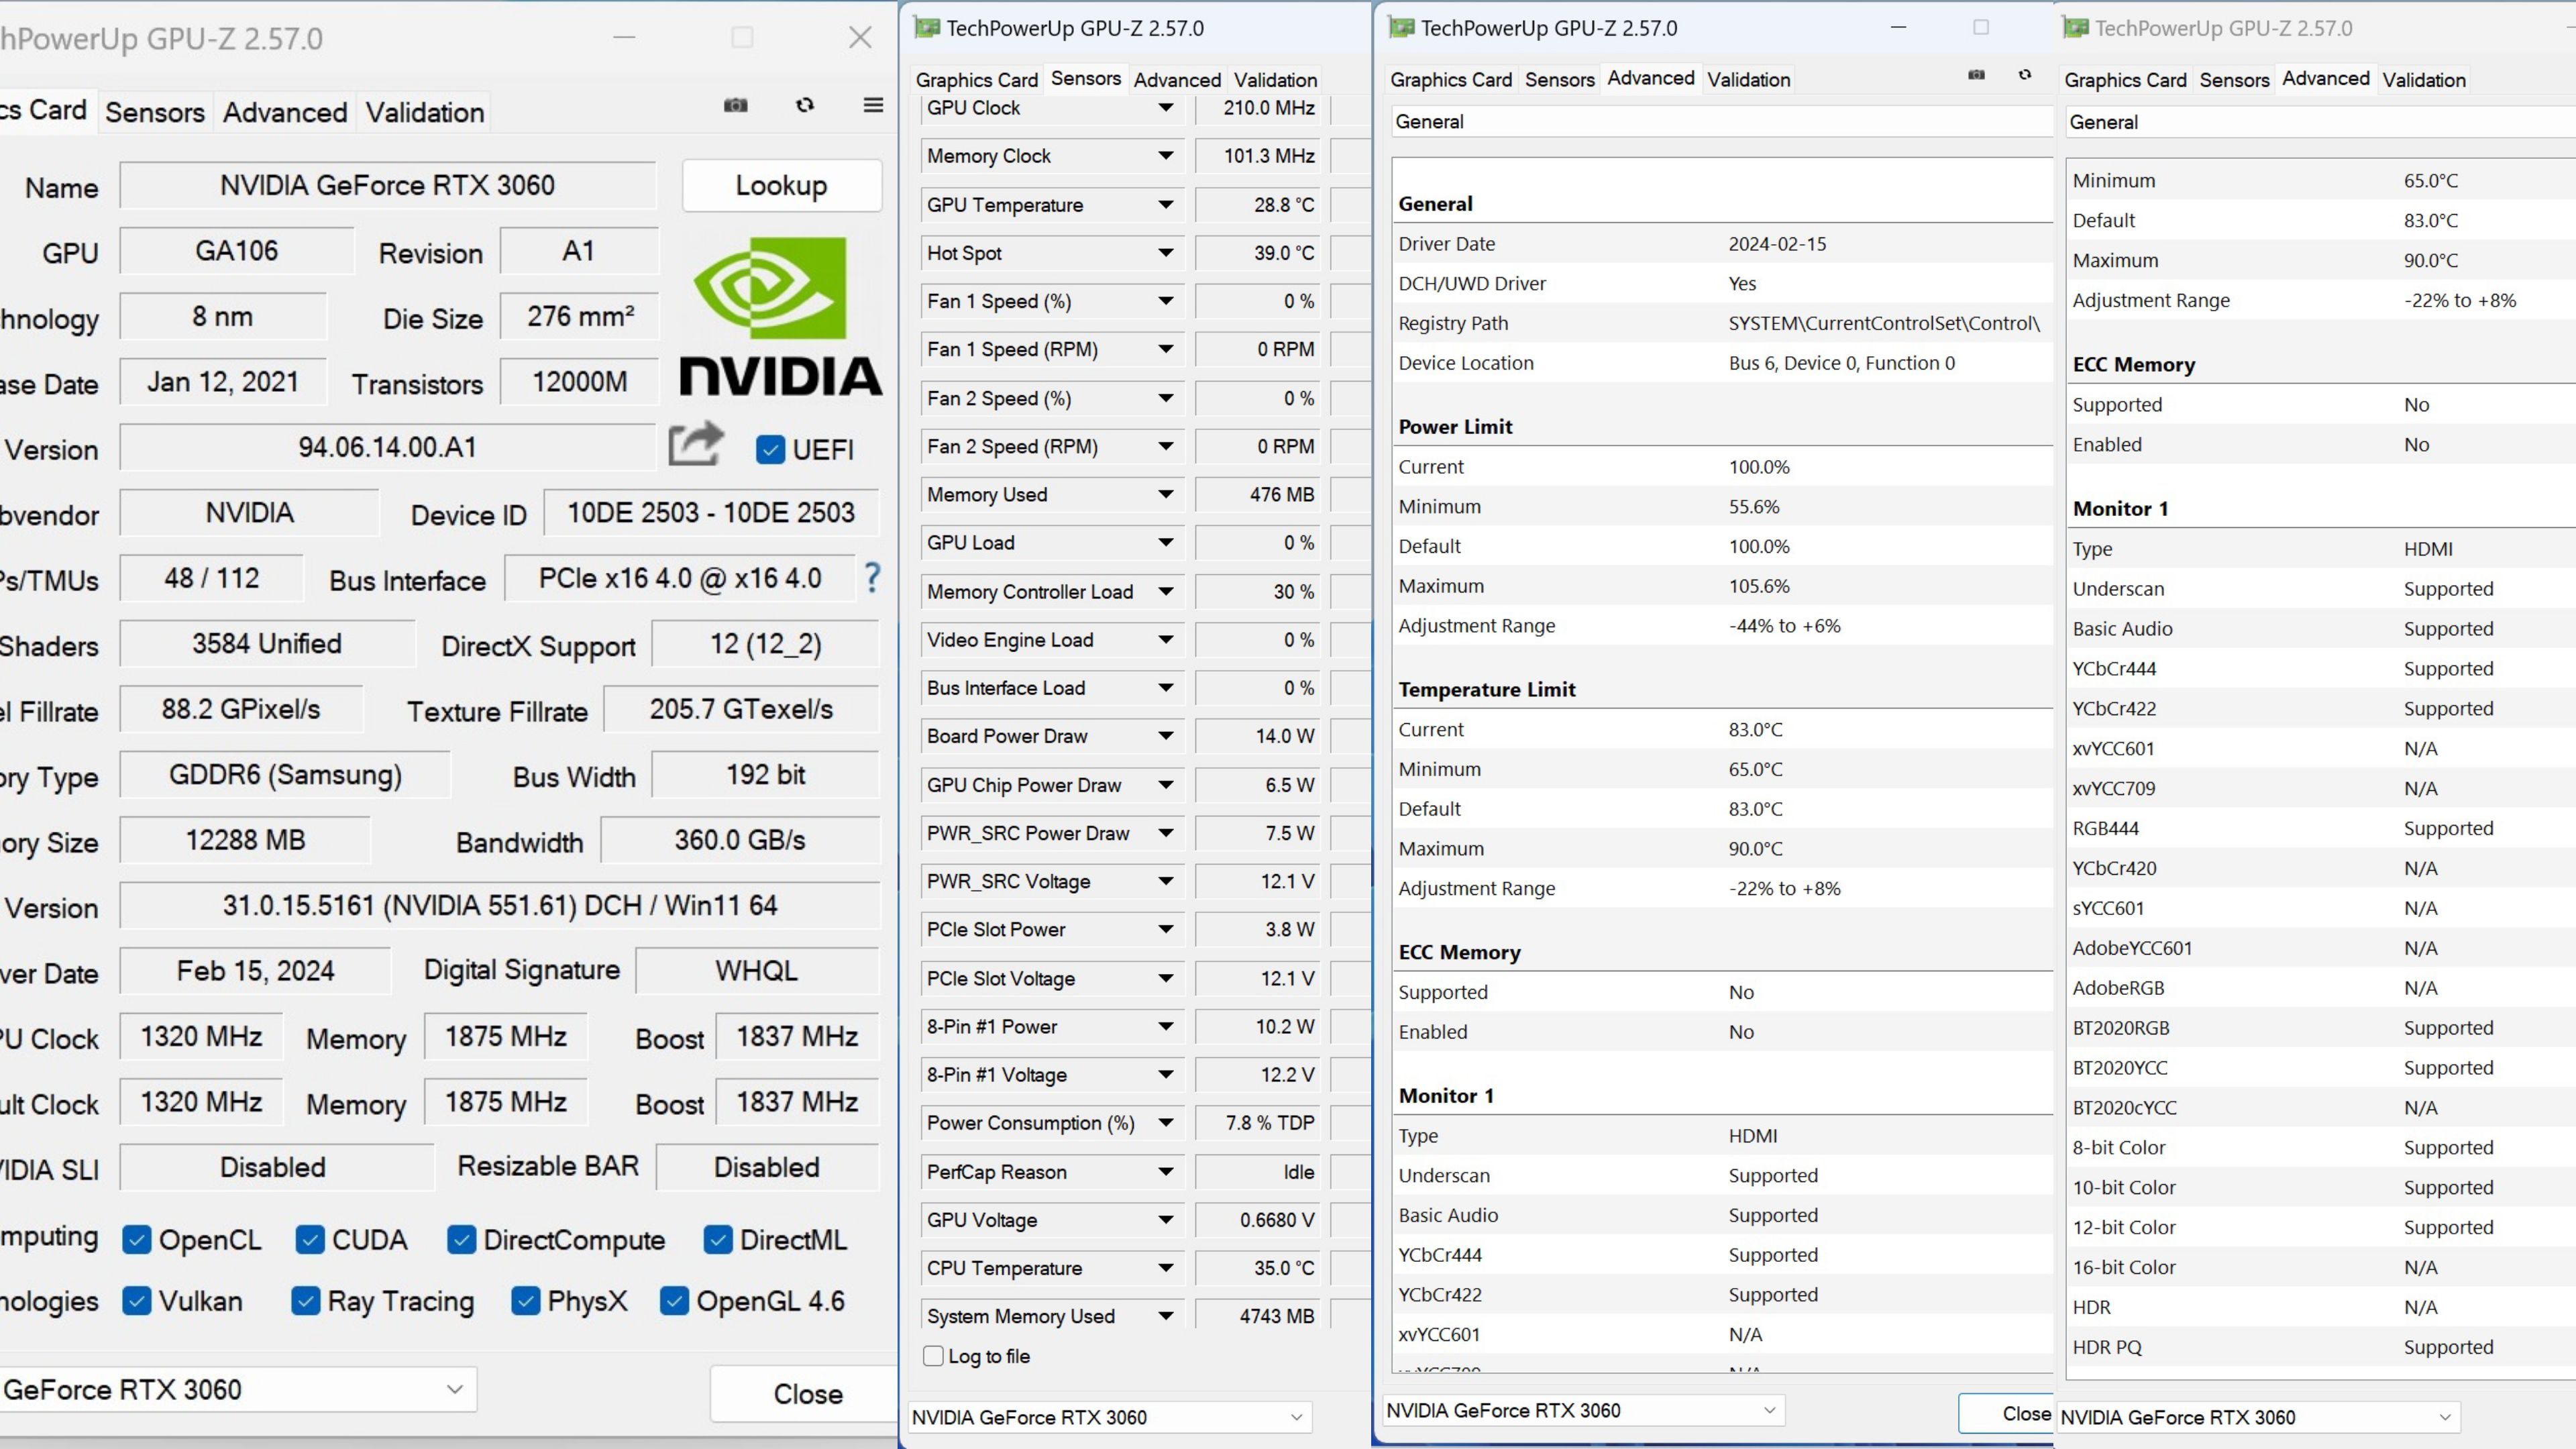Click the Close button
Viewport: 2576px width, 1449px height.
[x=806, y=1393]
